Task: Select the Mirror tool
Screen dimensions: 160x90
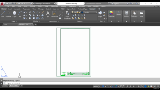Action: [34, 15]
